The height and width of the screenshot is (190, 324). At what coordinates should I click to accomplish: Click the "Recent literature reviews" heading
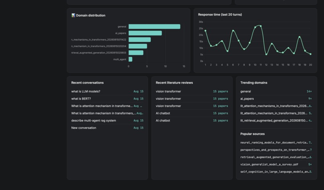pos(174,83)
